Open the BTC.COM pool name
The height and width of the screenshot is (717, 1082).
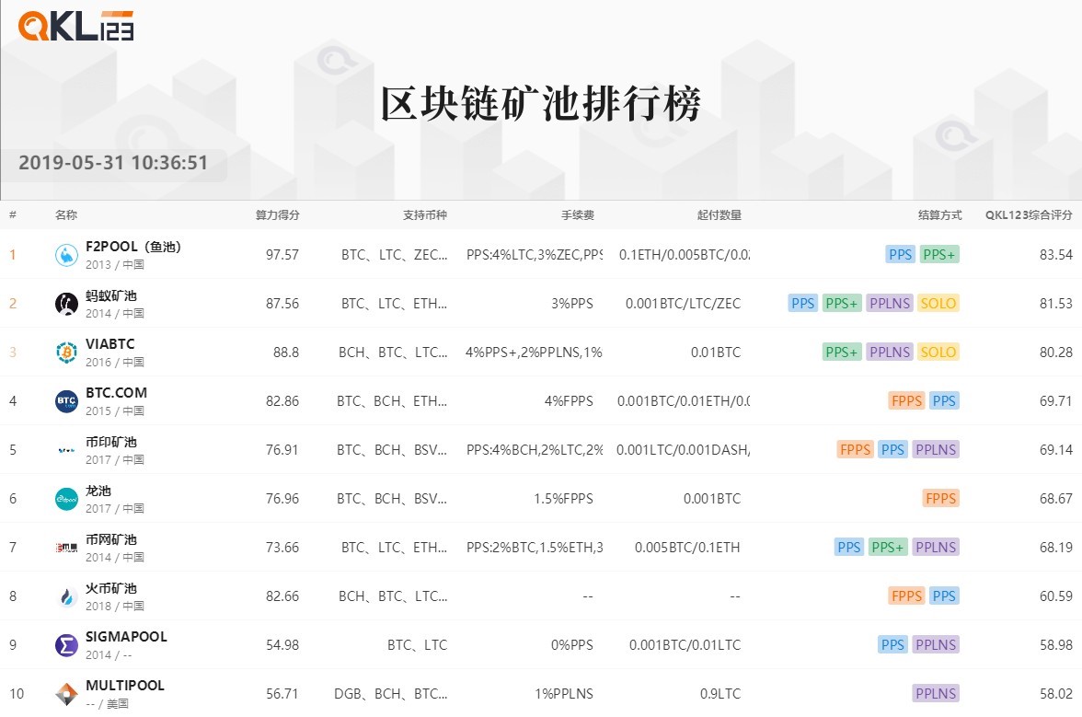click(116, 393)
